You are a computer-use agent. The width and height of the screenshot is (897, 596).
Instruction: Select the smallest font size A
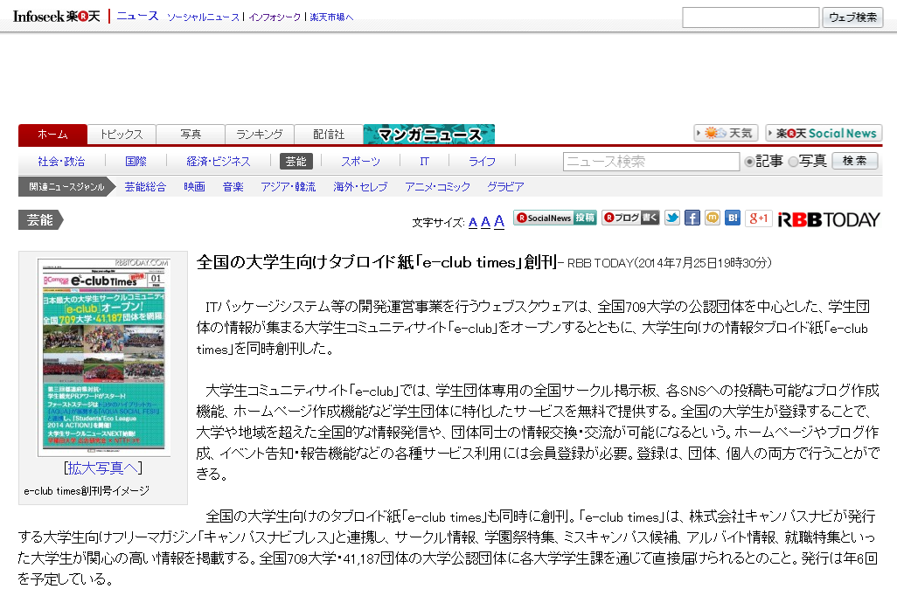point(472,223)
